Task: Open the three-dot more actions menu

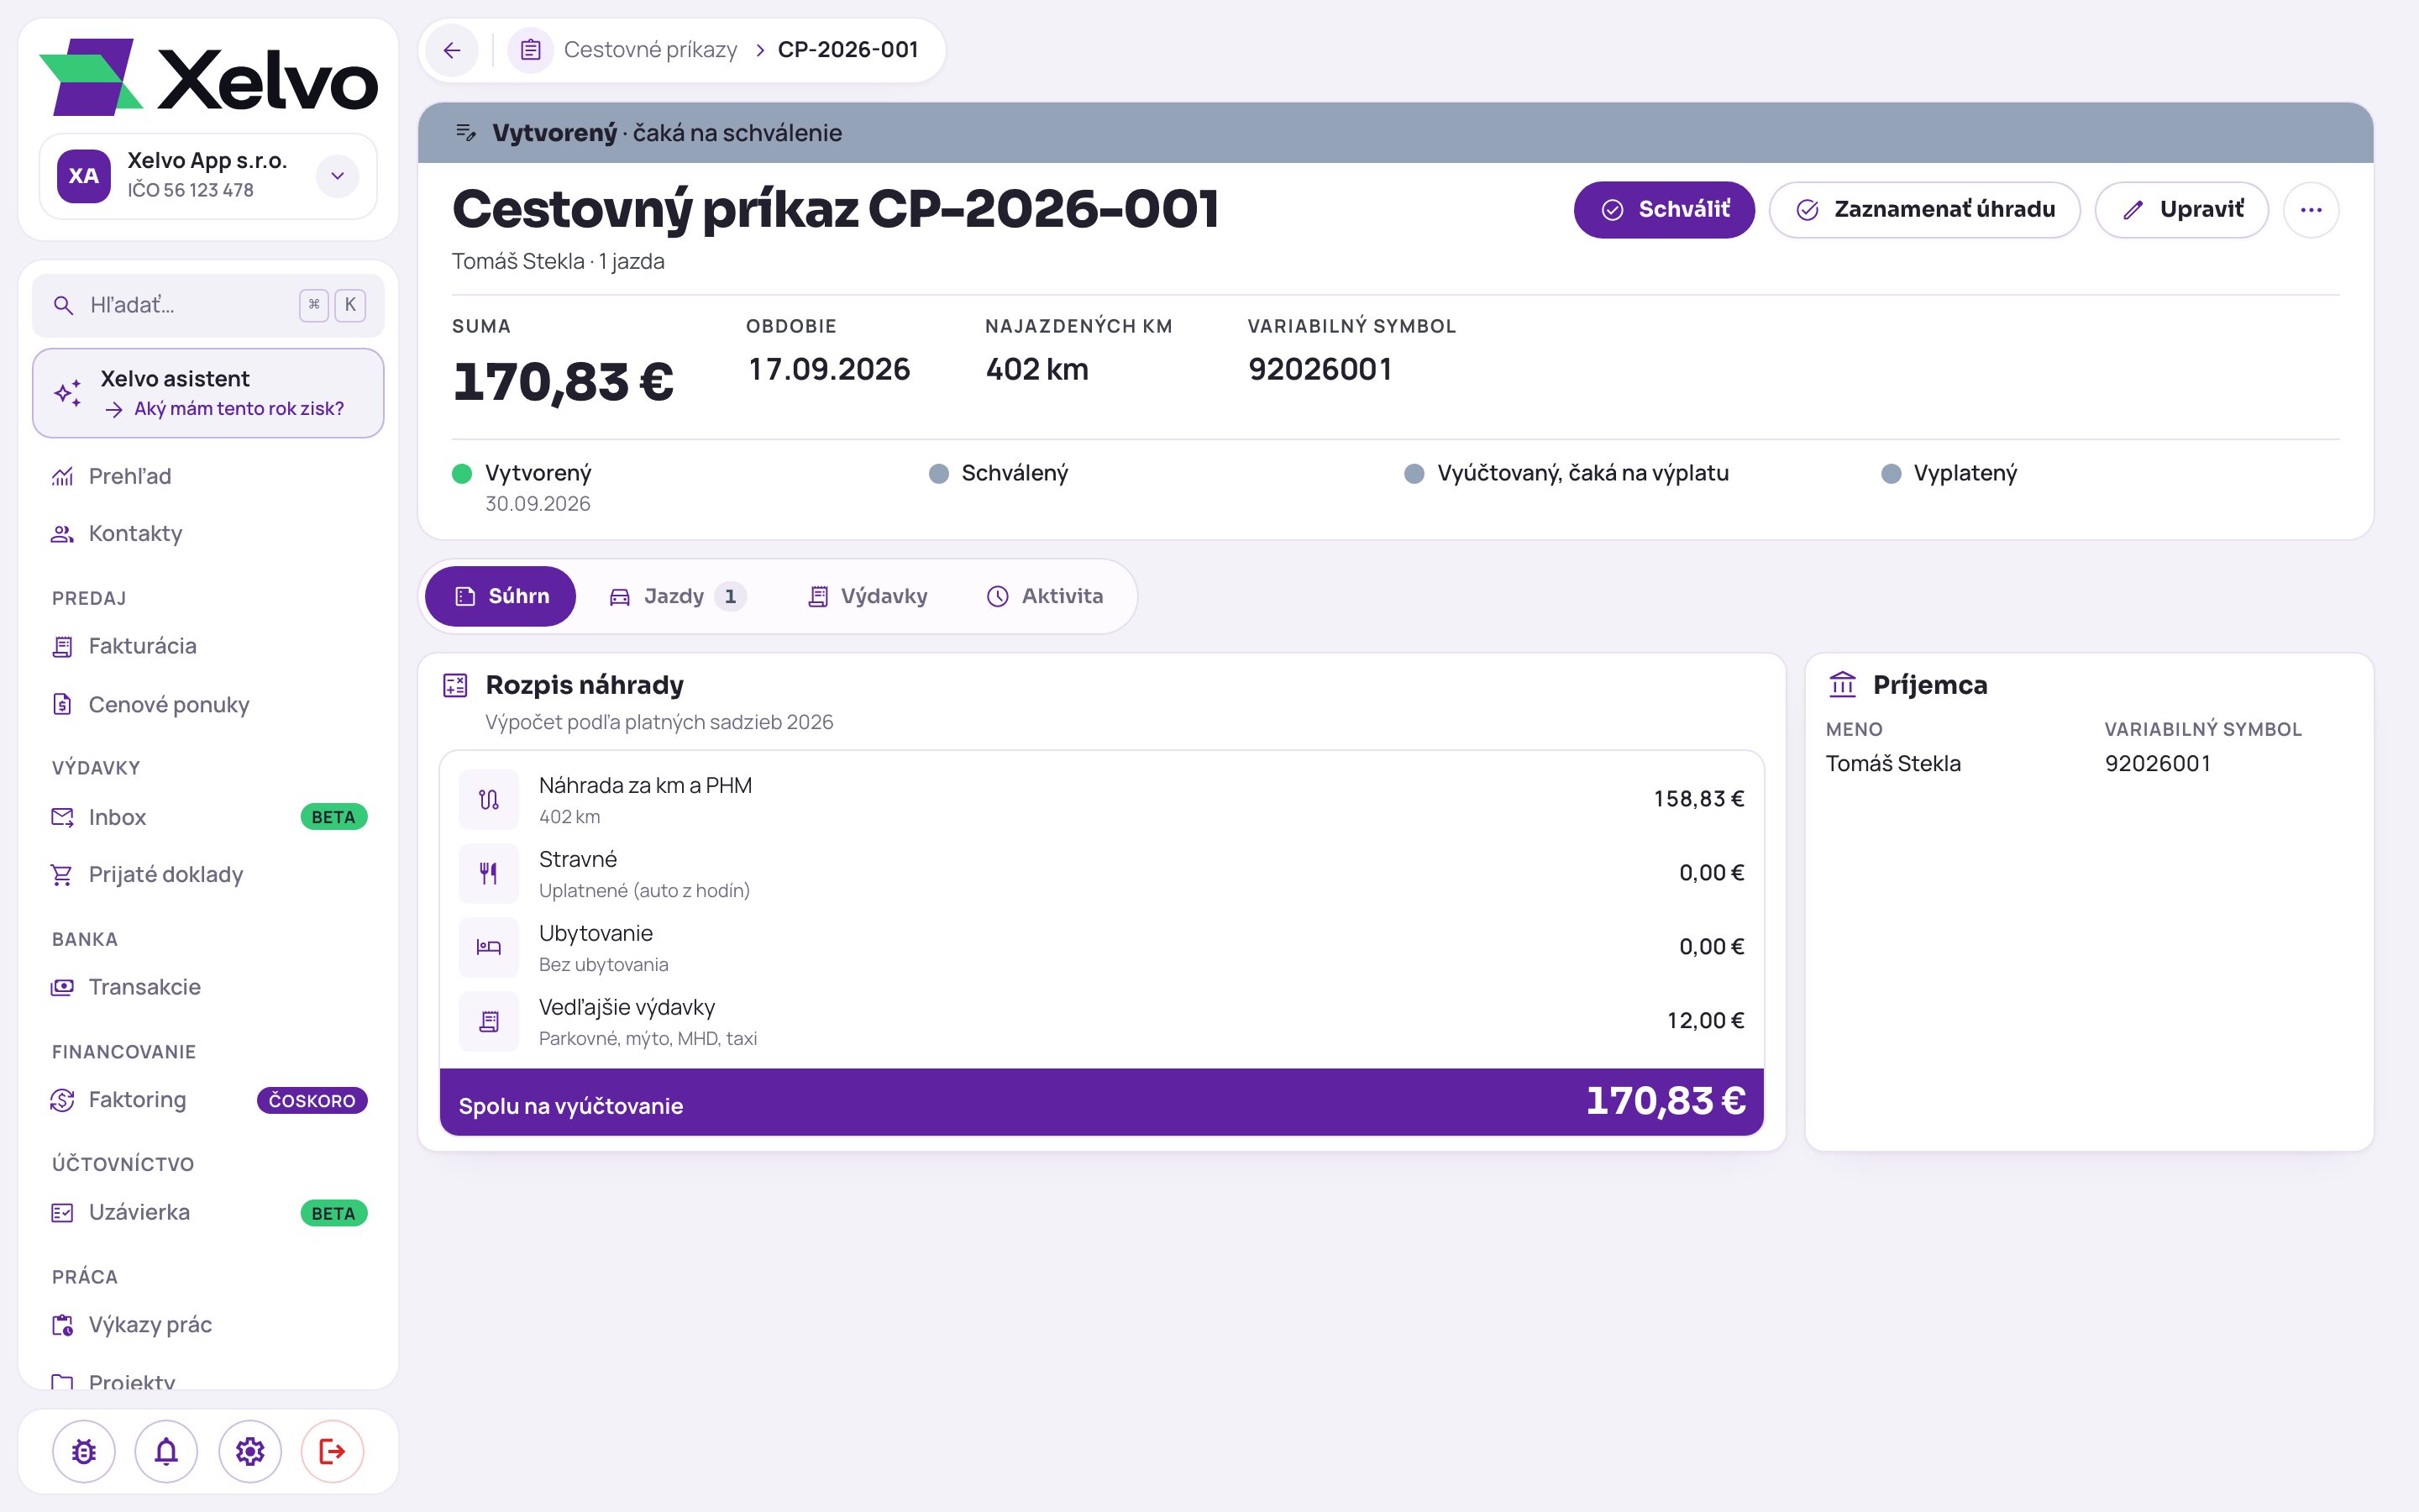Action: pyautogui.click(x=2311, y=210)
